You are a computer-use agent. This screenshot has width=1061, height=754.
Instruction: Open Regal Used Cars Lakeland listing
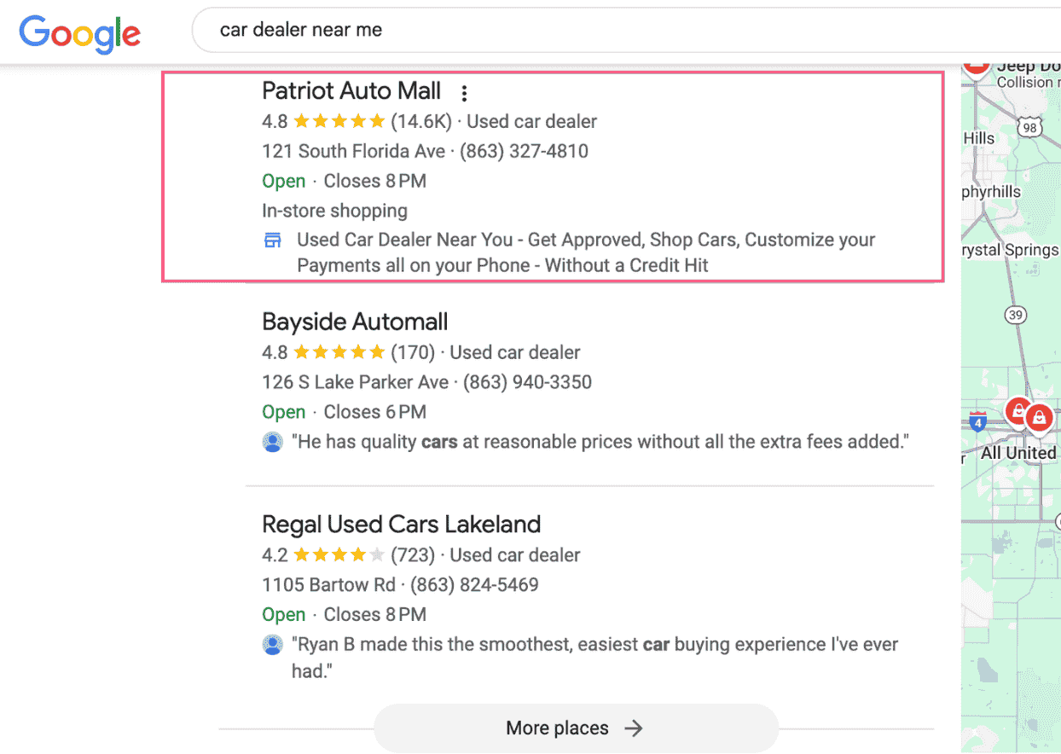click(x=401, y=524)
